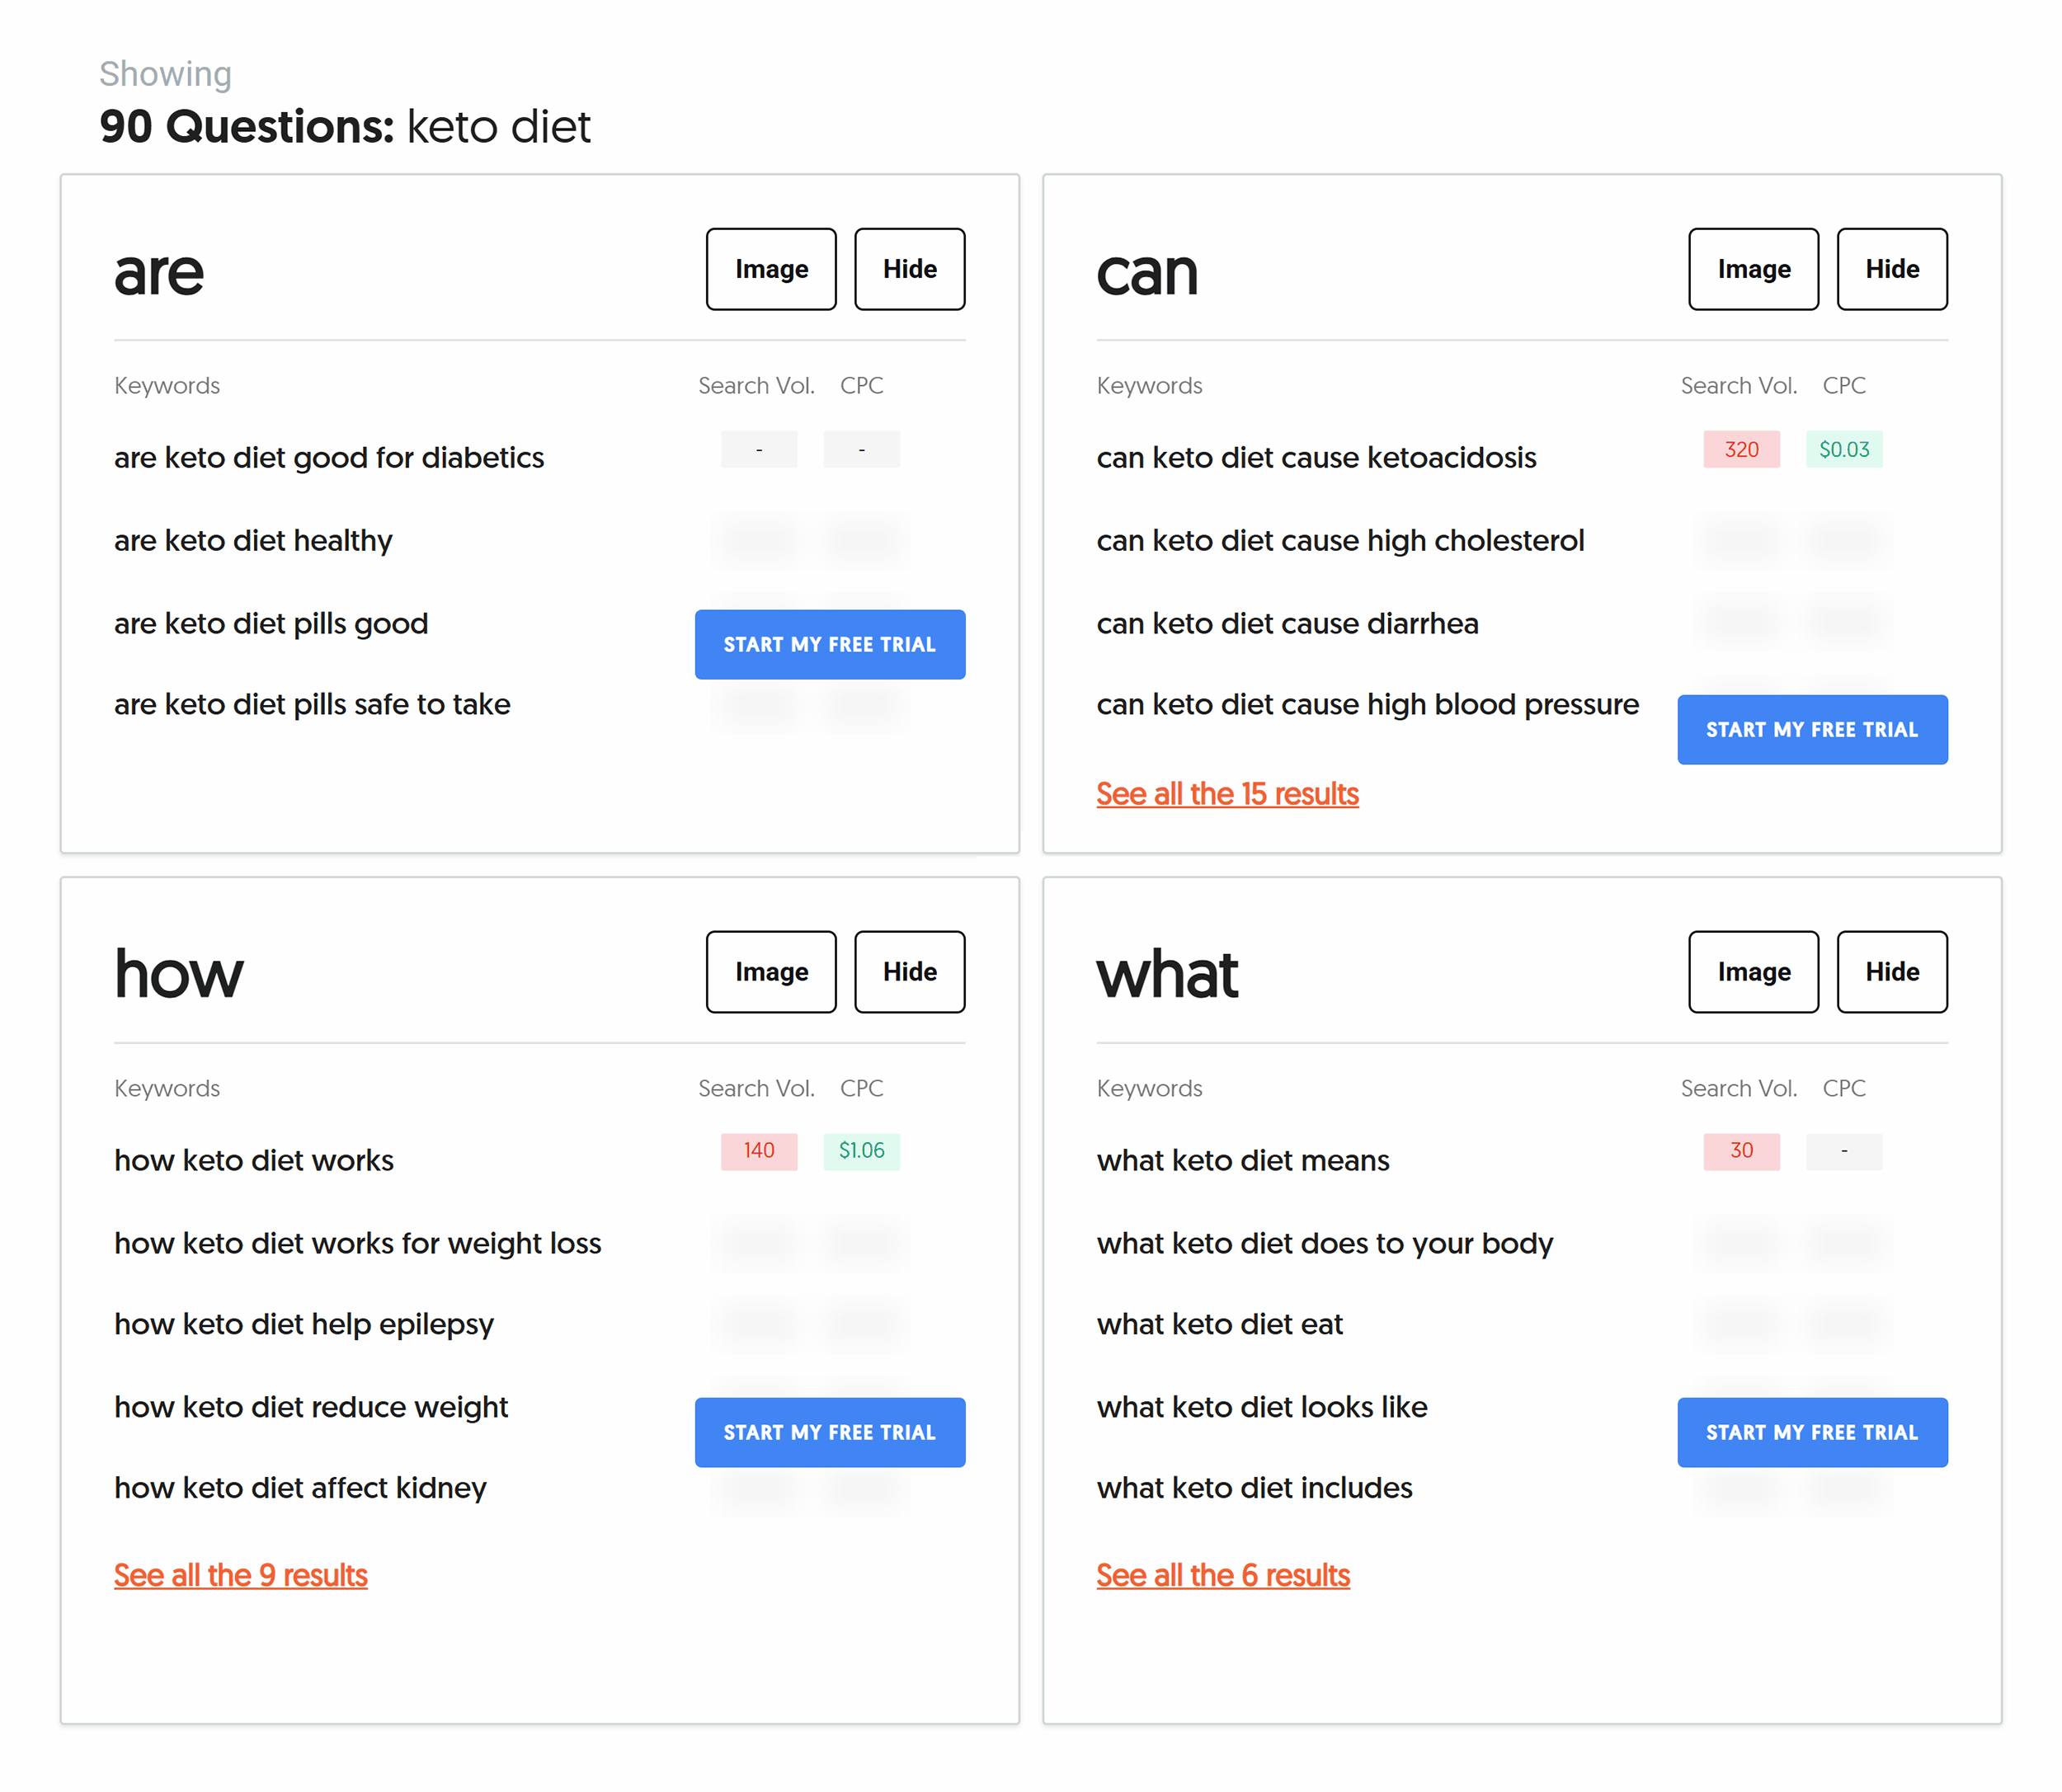Click Search Vol. header in 'what' card
The height and width of the screenshot is (1792, 2062).
[1739, 1089]
